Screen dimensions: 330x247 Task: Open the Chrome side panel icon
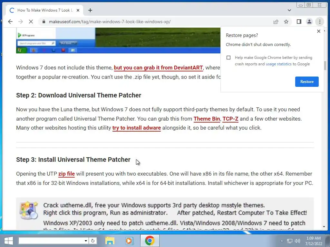[x=299, y=22]
